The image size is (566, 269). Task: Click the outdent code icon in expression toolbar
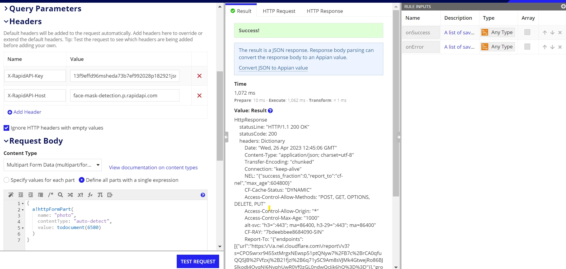[21, 195]
